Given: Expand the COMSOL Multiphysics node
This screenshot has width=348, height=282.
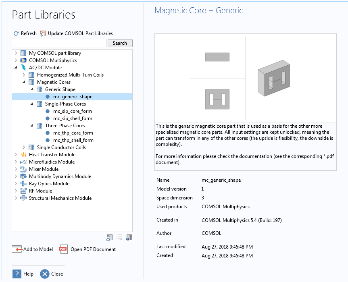Looking at the screenshot, I should pos(16,60).
